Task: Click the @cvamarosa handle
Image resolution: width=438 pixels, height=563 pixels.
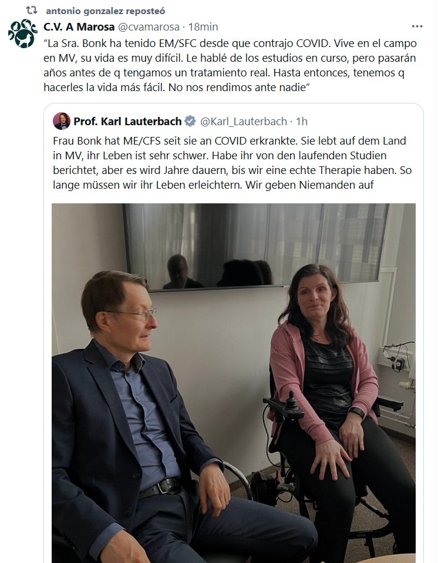Action: (x=147, y=26)
